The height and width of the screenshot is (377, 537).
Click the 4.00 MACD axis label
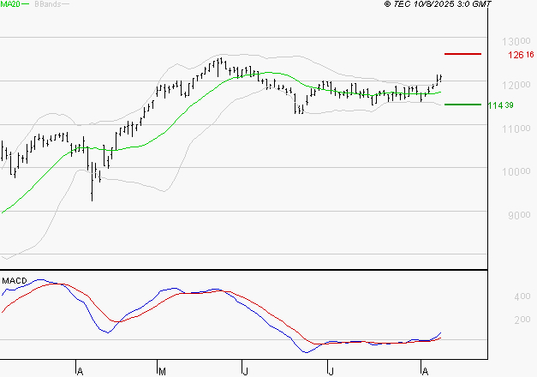(522, 296)
